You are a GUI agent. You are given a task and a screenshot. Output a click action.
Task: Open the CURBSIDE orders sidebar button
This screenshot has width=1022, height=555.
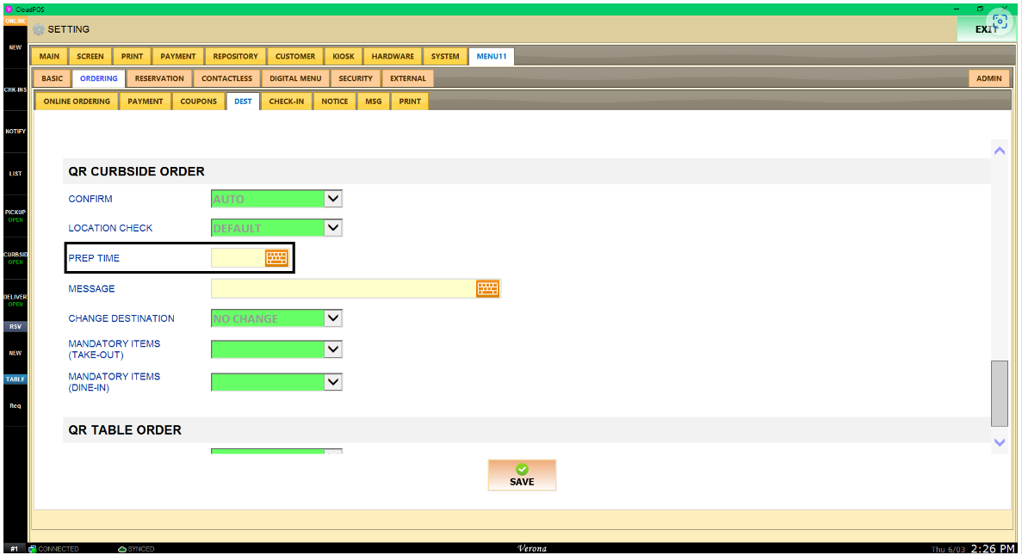[15, 257]
